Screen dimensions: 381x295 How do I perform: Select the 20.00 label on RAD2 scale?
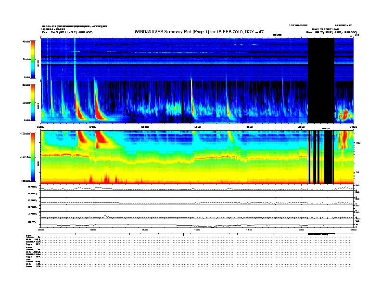(x=26, y=59)
